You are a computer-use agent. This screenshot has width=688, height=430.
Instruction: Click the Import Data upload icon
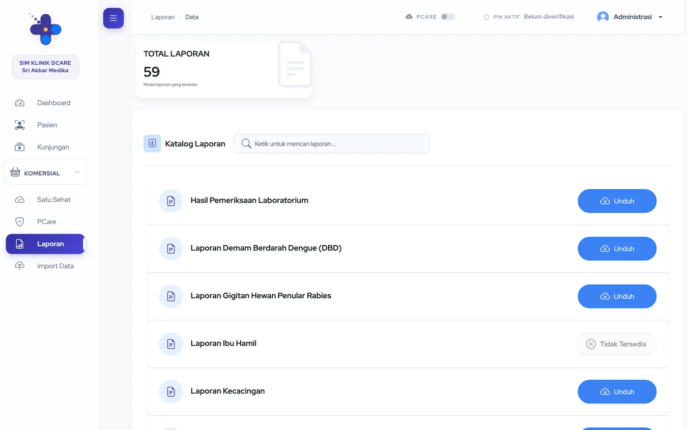pos(20,266)
